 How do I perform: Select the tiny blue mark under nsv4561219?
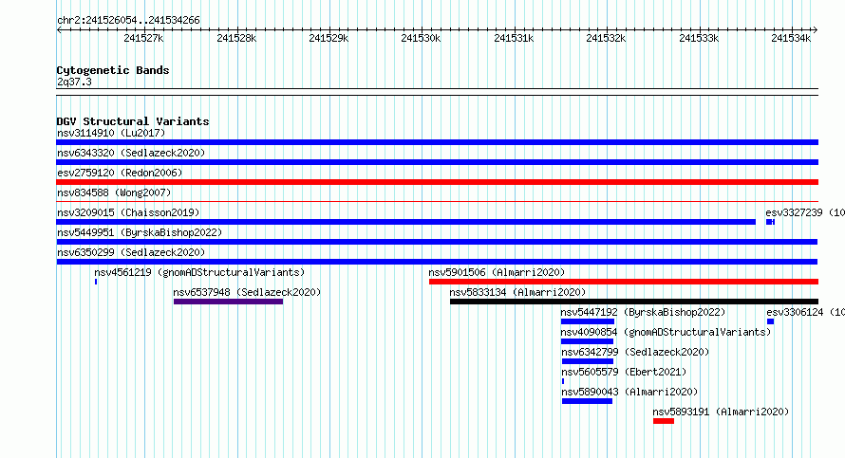click(96, 282)
